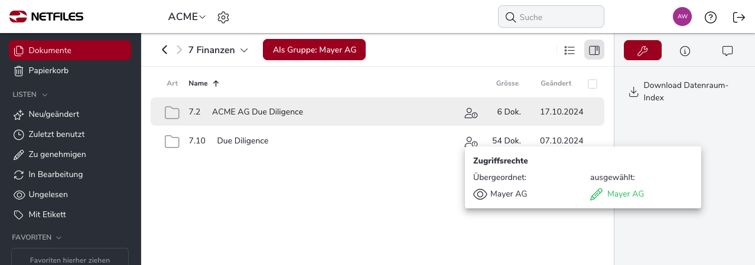
Task: Click the 6 Dok. size cell
Action: (x=509, y=112)
